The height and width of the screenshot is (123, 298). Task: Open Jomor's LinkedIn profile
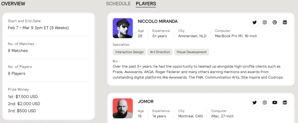click(285, 102)
